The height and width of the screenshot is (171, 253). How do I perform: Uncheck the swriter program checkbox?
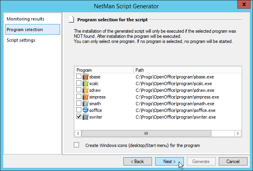(x=79, y=117)
